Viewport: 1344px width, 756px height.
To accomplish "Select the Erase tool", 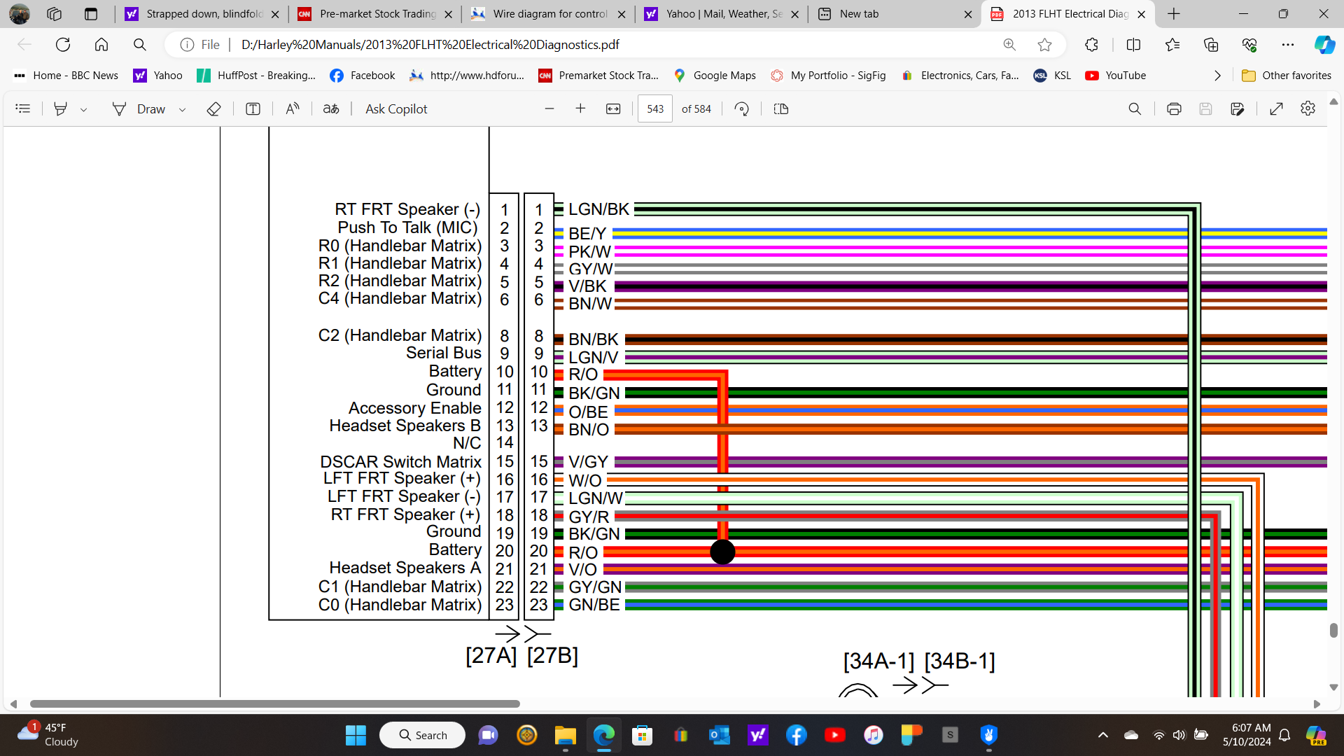I will click(214, 108).
